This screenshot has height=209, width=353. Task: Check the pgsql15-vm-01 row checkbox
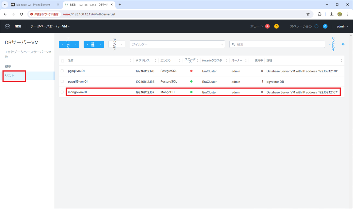tap(62, 81)
